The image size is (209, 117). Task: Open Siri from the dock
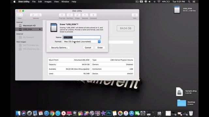click(x=24, y=113)
